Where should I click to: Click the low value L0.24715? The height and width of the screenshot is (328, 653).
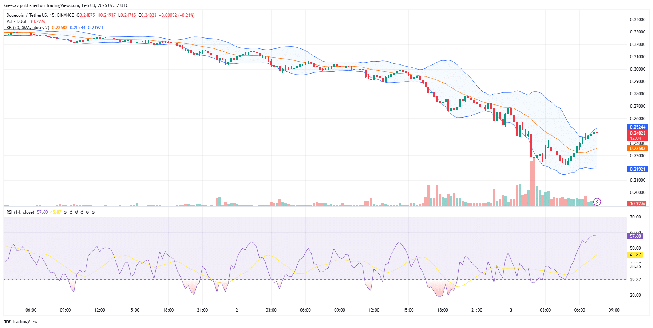[127, 15]
